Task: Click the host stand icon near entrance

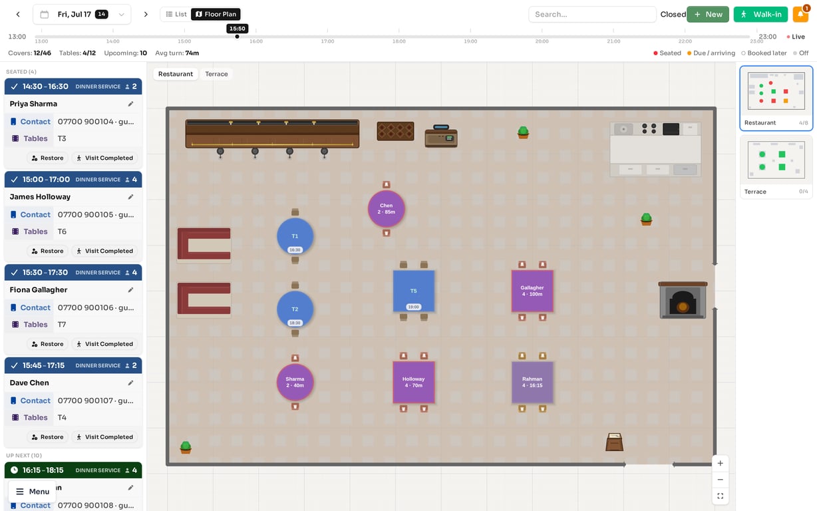Action: click(x=614, y=442)
